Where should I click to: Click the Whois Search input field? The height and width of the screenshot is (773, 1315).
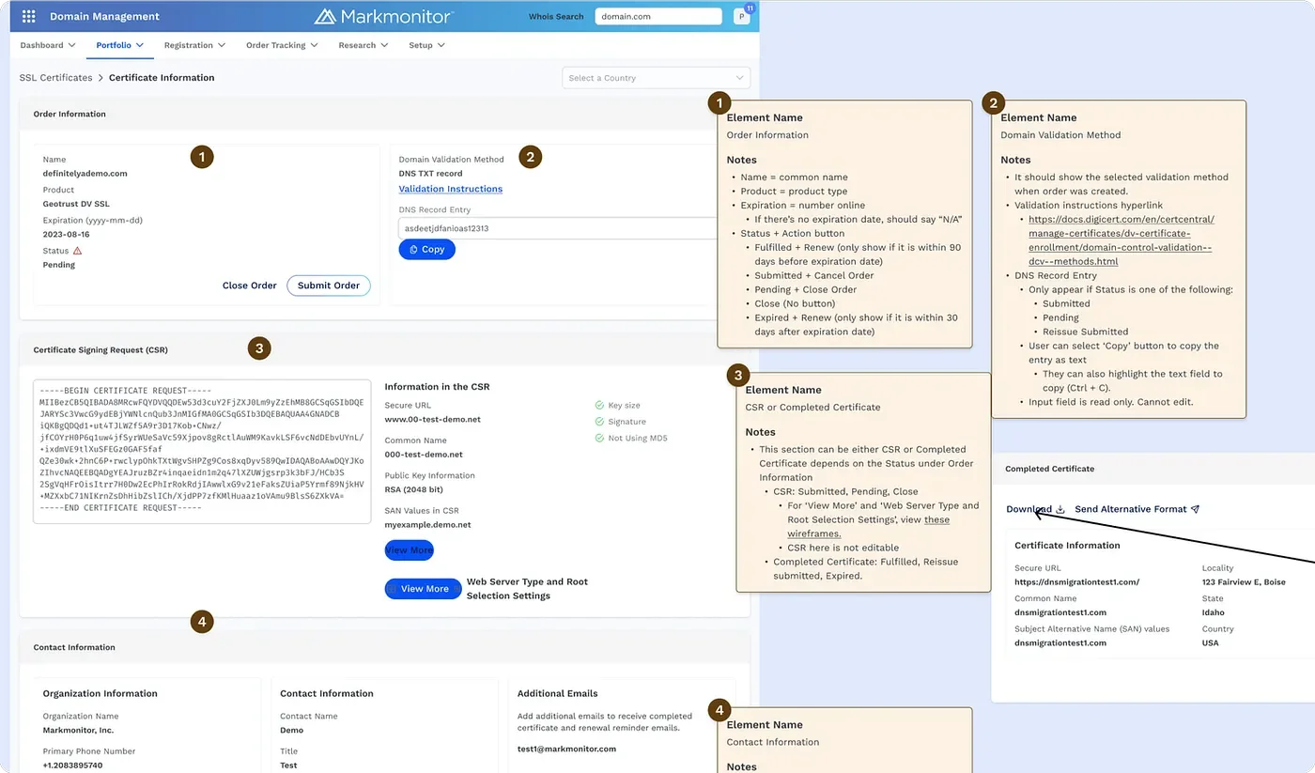[x=658, y=16]
